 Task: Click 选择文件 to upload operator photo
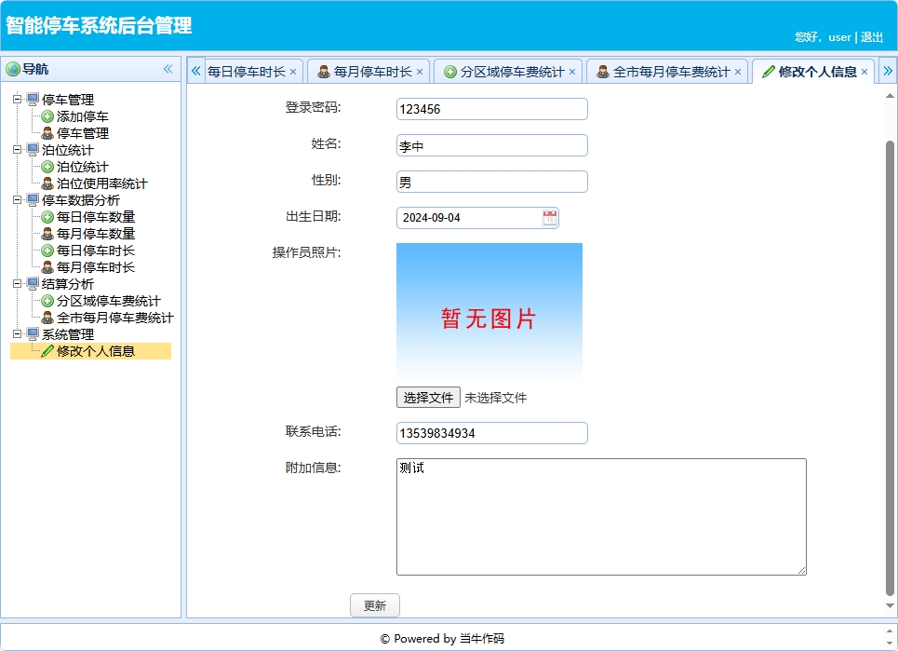[428, 397]
